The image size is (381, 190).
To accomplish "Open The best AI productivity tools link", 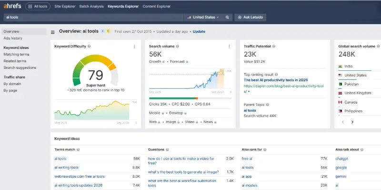I will click(x=276, y=80).
